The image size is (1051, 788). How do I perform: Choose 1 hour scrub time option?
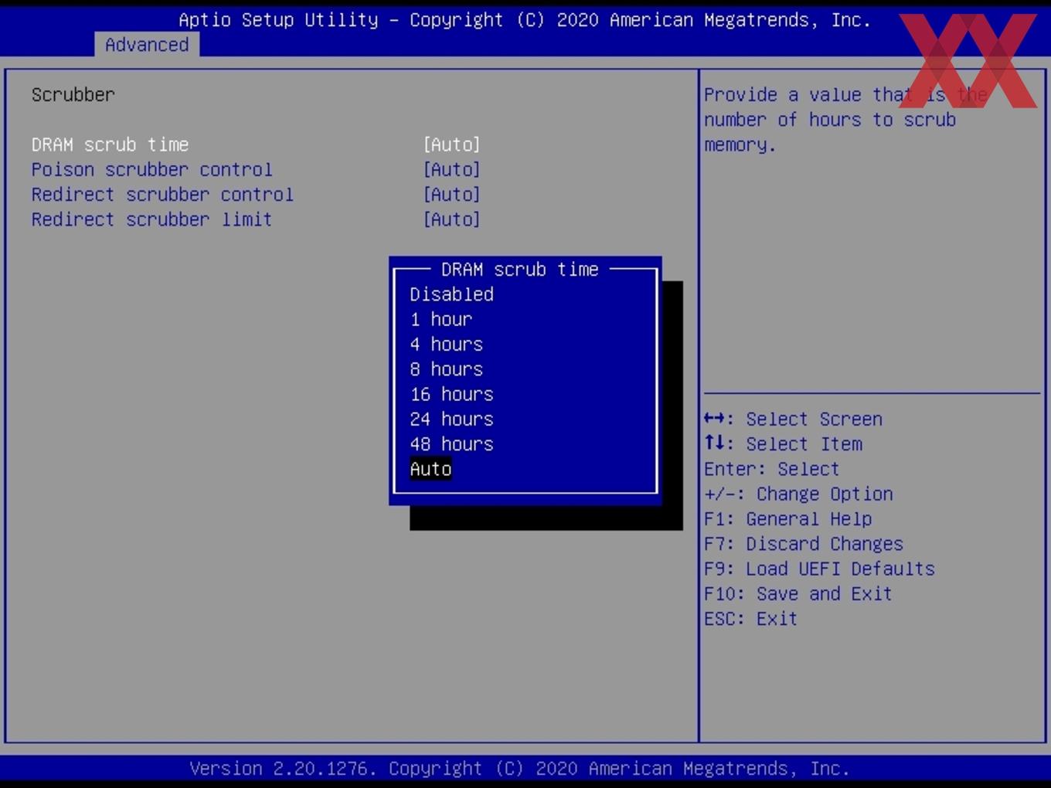441,319
